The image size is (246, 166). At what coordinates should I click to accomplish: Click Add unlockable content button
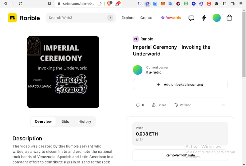click(x=180, y=85)
